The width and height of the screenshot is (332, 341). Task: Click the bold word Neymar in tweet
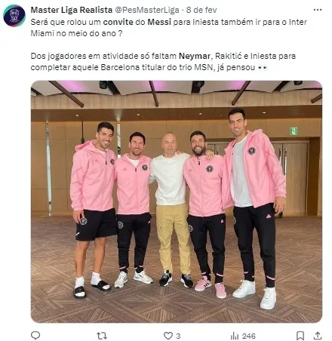[195, 56]
